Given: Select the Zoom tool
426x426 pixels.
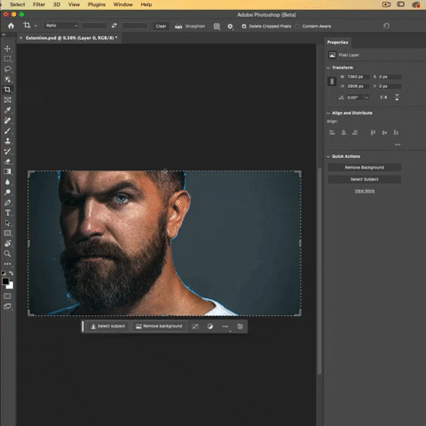Looking at the screenshot, I should (x=8, y=254).
